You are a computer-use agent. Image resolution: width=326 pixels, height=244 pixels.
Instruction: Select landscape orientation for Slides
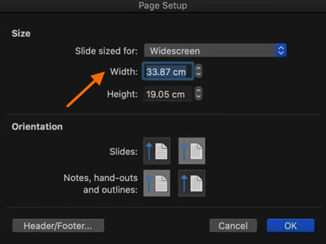click(192, 151)
